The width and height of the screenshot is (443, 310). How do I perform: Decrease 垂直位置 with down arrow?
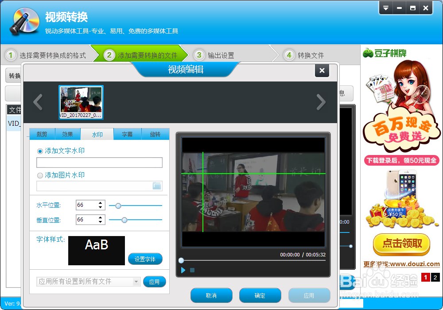tap(100, 222)
